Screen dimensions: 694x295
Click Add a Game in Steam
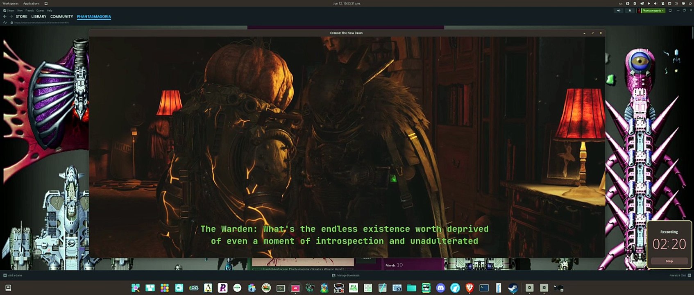point(13,275)
